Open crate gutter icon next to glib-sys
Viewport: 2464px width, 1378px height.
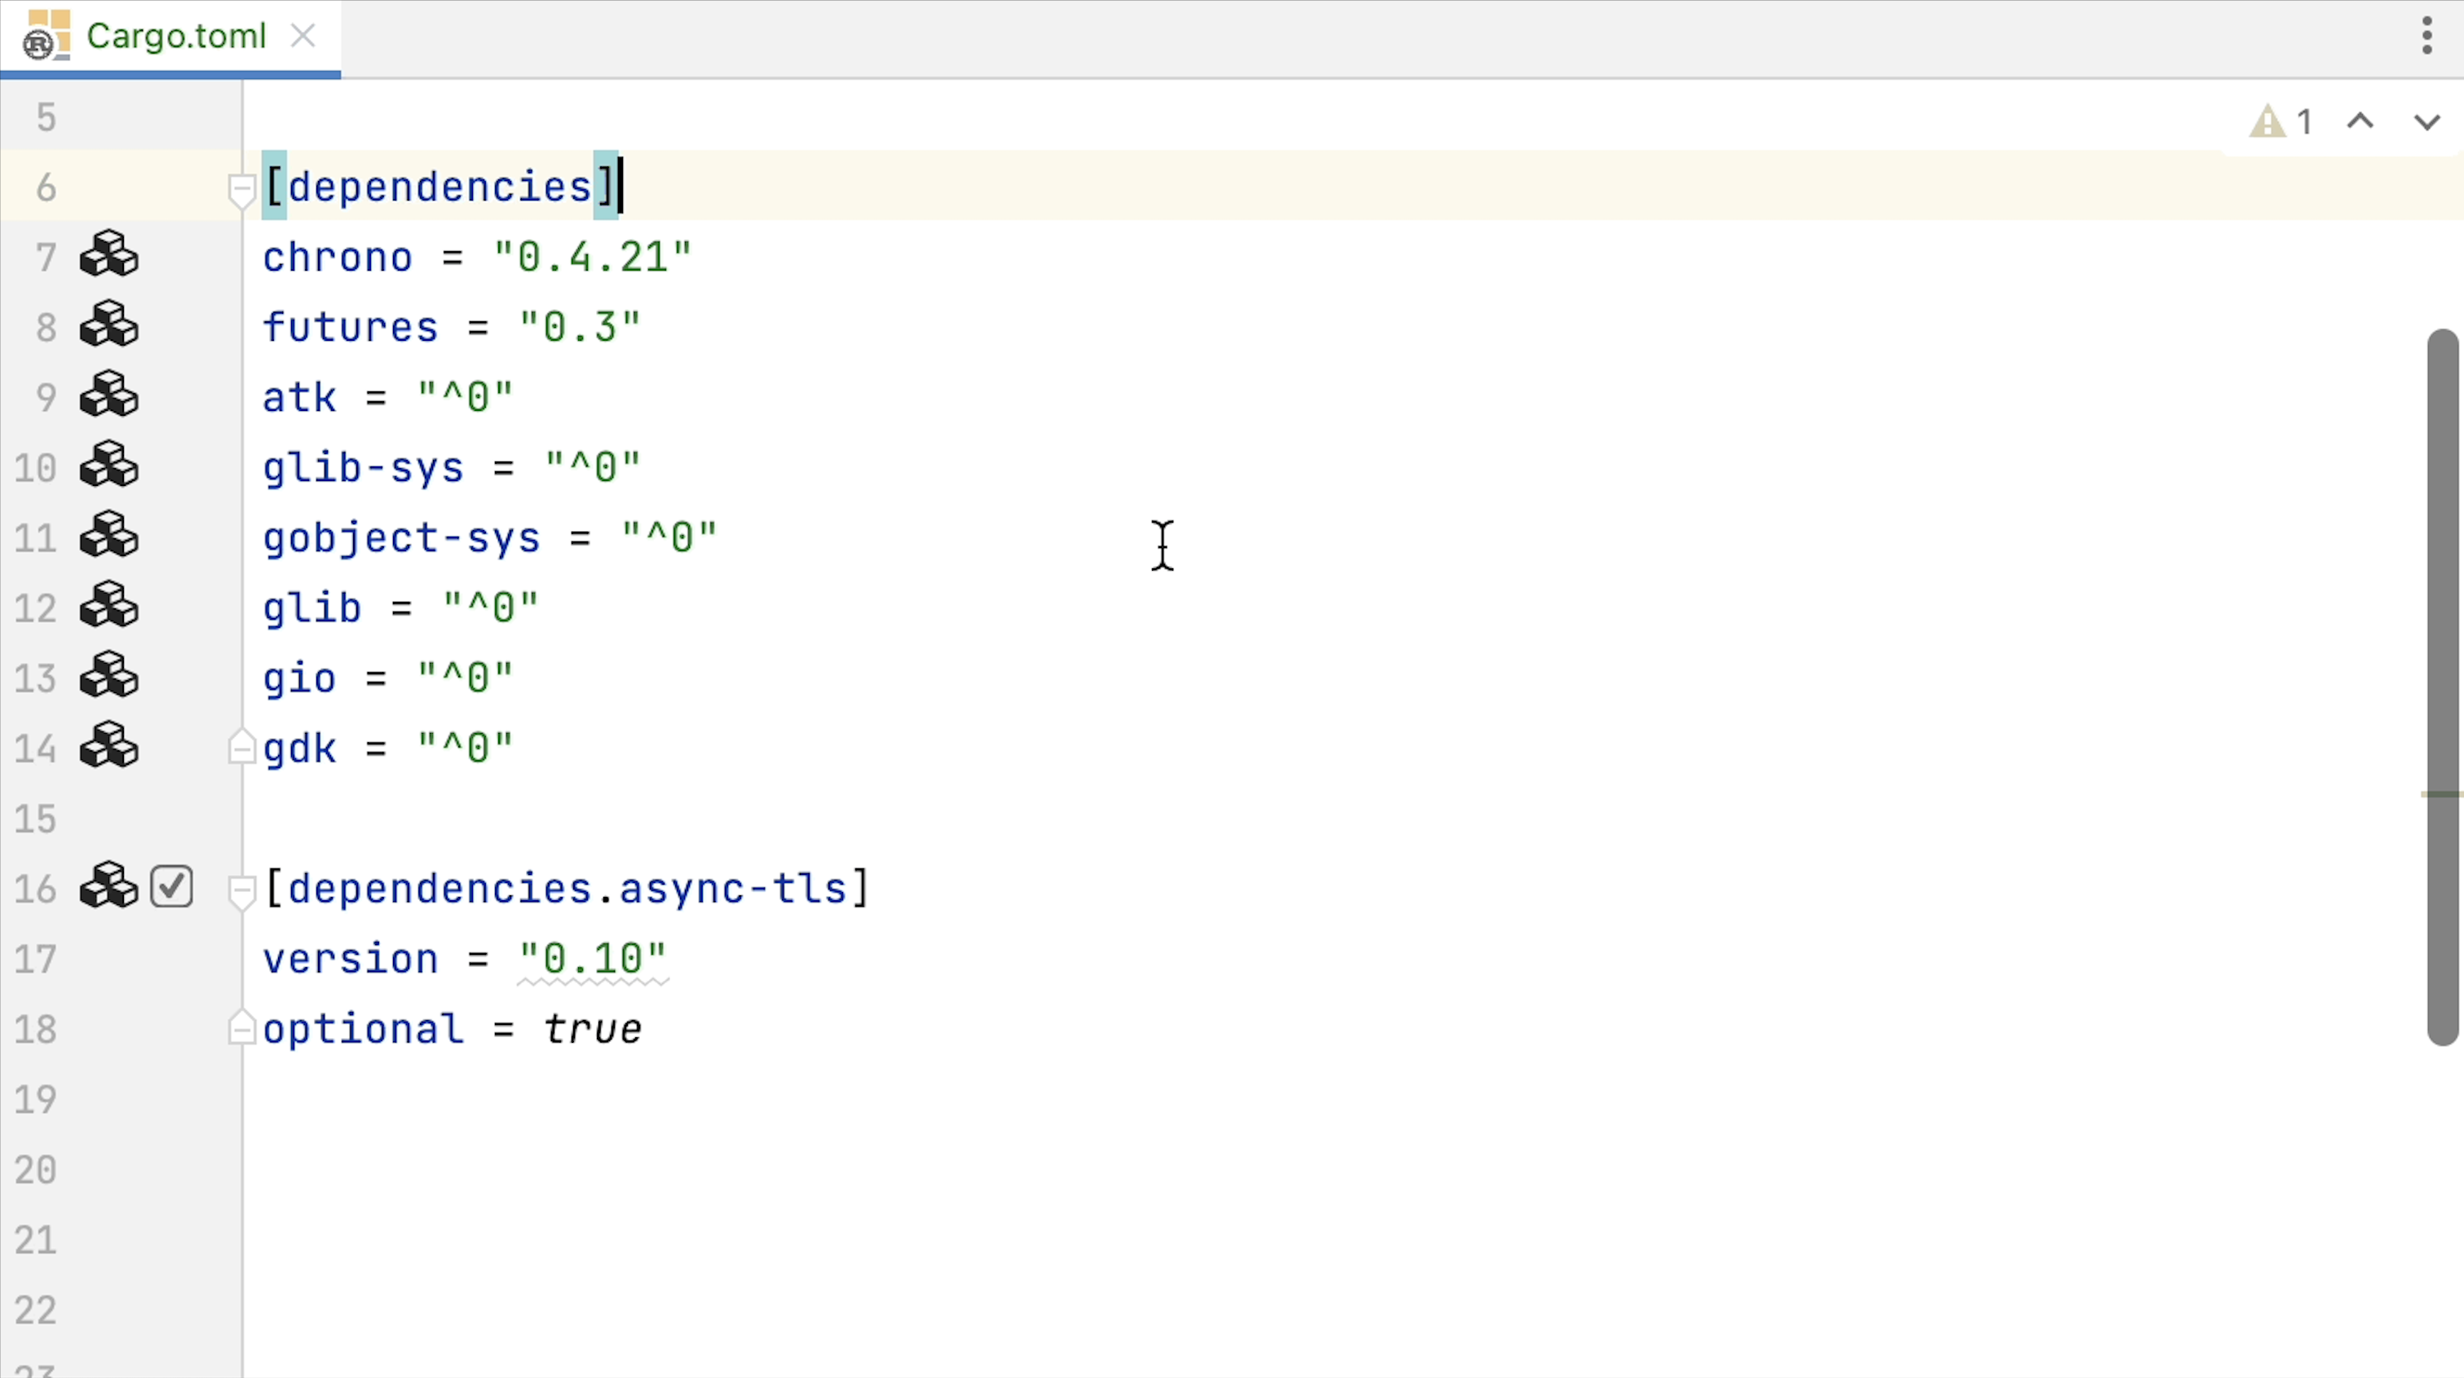click(109, 466)
